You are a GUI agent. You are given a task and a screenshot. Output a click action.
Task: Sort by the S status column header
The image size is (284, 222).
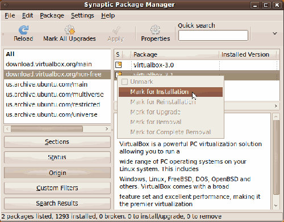(118, 54)
